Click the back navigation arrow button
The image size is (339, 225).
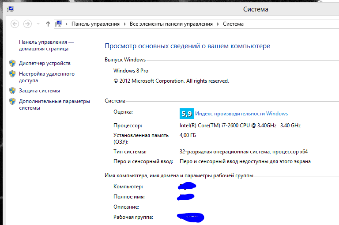tap(15, 24)
